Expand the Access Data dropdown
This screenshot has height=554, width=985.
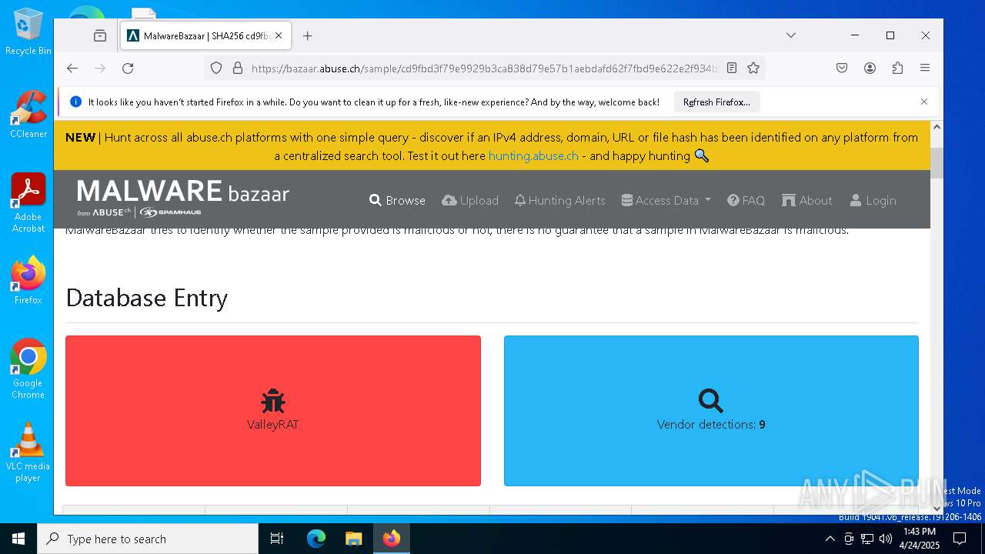point(666,200)
